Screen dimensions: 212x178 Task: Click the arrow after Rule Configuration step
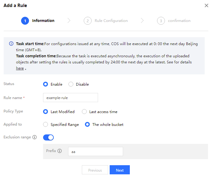click(x=142, y=21)
